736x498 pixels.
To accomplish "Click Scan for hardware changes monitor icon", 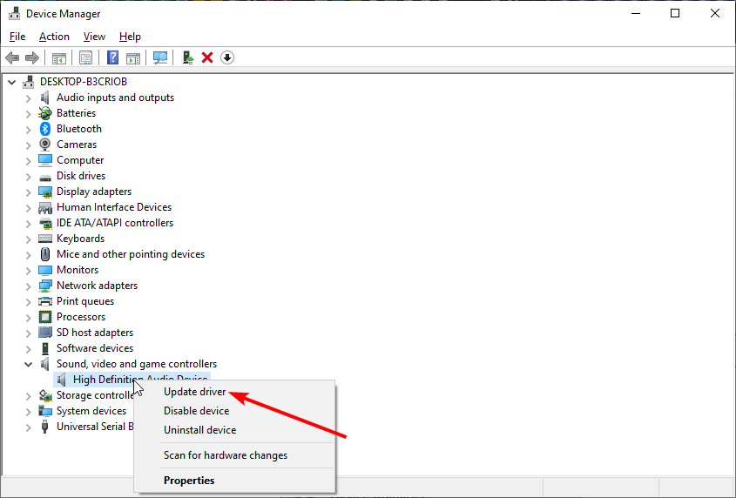I will (x=160, y=57).
